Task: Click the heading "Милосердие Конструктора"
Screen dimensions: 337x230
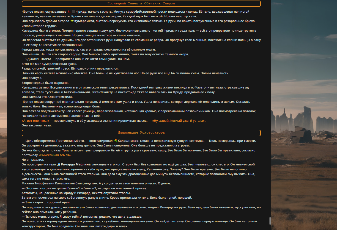Action: click(141, 133)
